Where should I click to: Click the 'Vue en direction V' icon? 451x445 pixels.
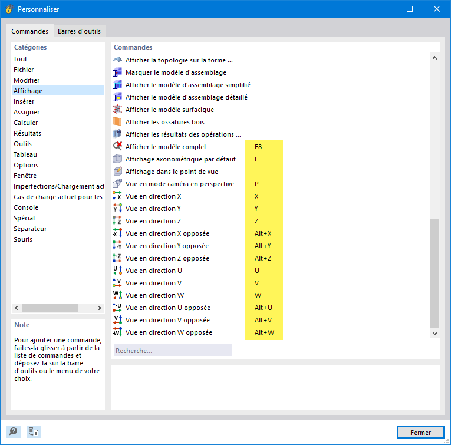point(117,282)
